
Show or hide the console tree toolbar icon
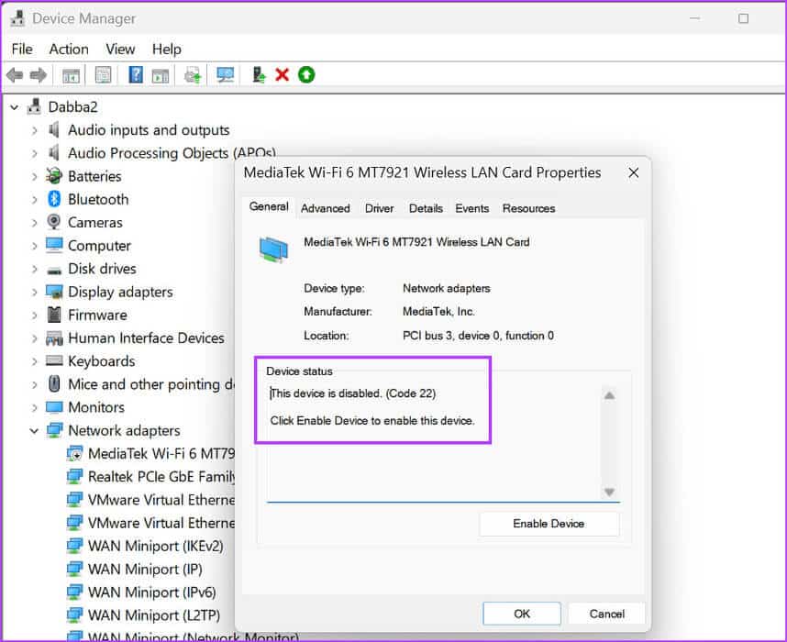71,76
